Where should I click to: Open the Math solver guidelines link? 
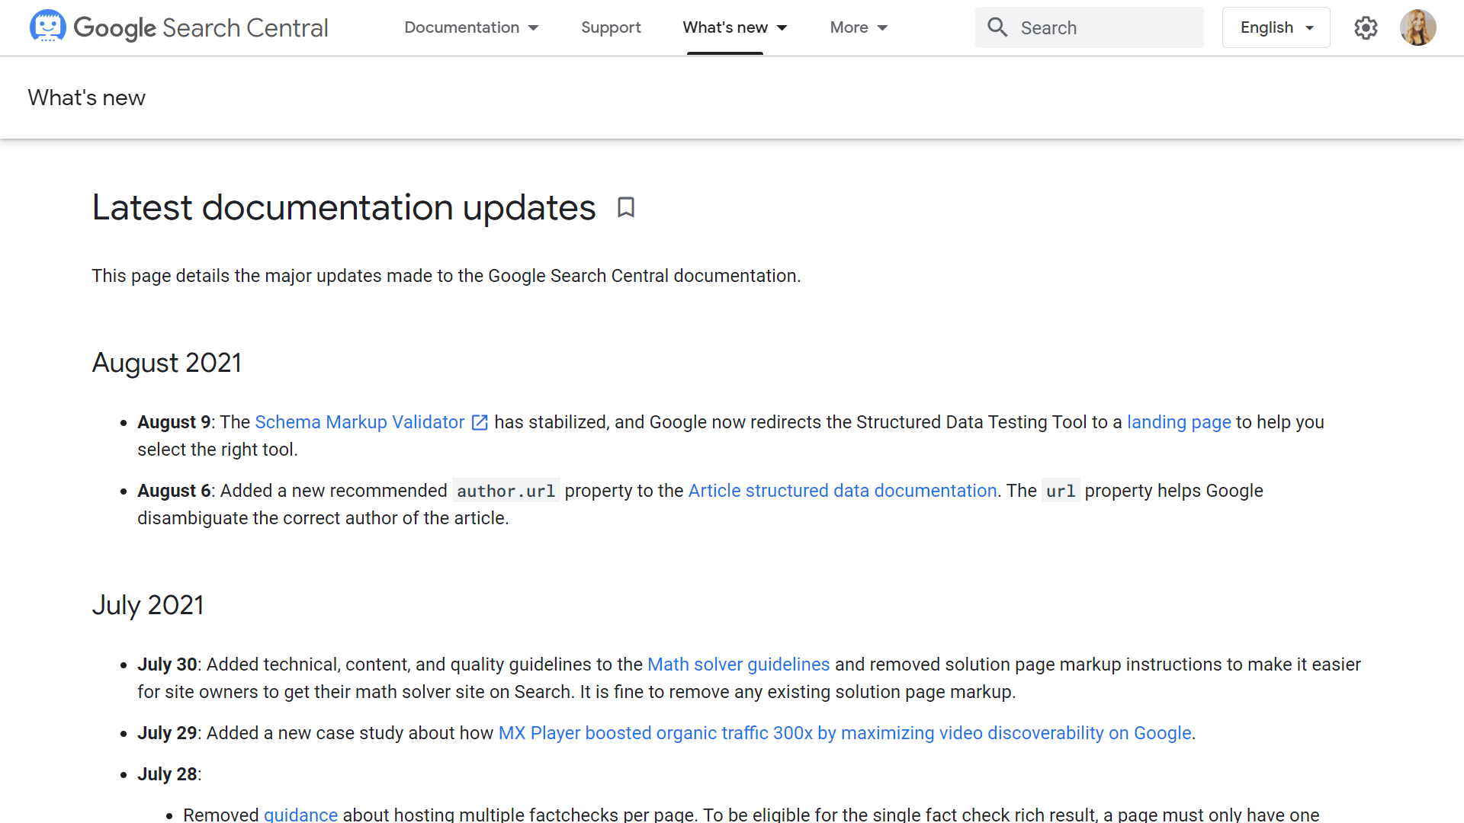click(x=738, y=664)
